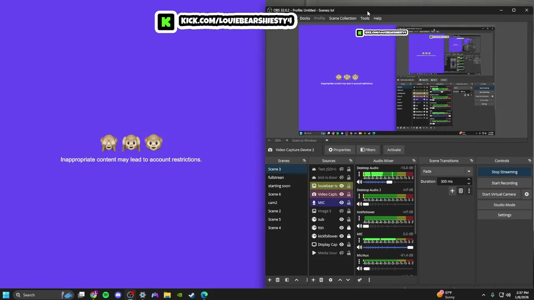The image size is (534, 300).
Task: Move source down in Sources toolbar
Action: (348, 280)
